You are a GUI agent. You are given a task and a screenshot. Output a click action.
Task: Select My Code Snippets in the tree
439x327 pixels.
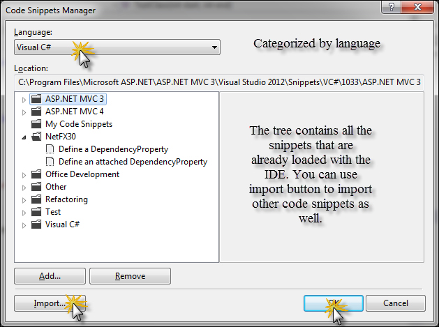point(79,124)
